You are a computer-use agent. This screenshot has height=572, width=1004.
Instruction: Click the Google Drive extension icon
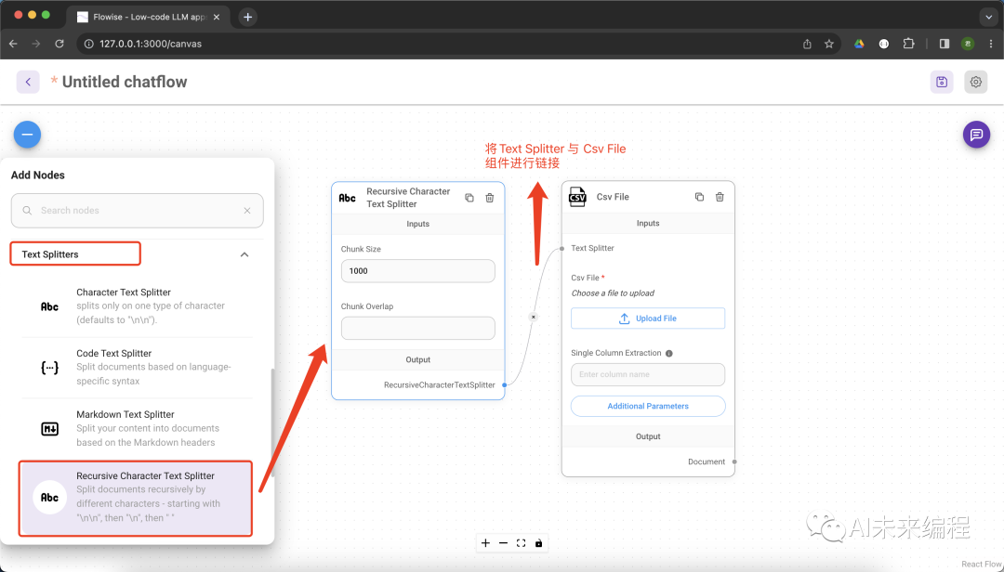coord(859,44)
